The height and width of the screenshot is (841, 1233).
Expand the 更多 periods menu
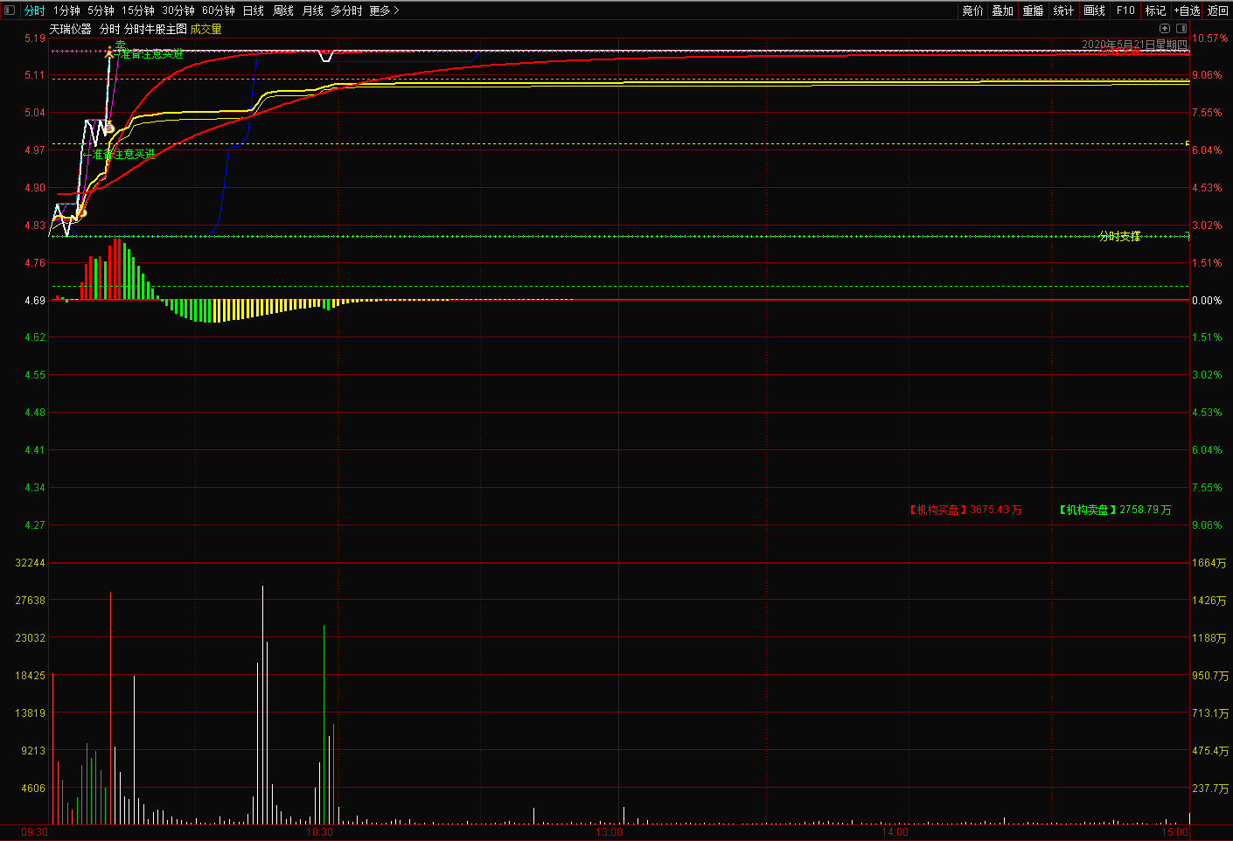(384, 10)
